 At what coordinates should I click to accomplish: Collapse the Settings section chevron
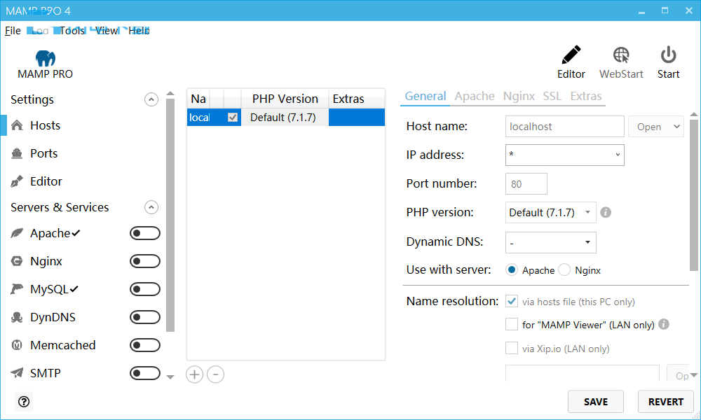click(x=151, y=99)
